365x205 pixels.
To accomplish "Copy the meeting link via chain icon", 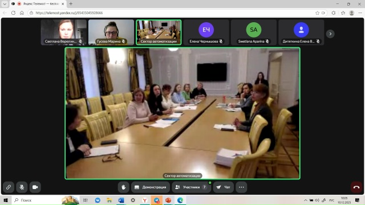I will click(9, 187).
